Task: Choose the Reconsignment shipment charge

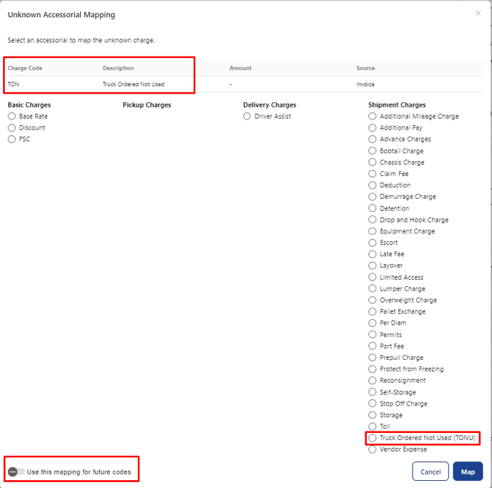Action: click(x=372, y=381)
